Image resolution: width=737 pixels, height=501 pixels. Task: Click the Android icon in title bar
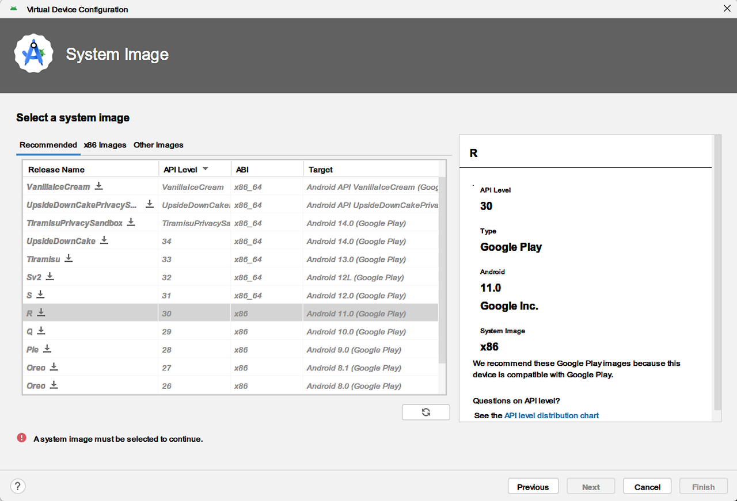pos(14,9)
